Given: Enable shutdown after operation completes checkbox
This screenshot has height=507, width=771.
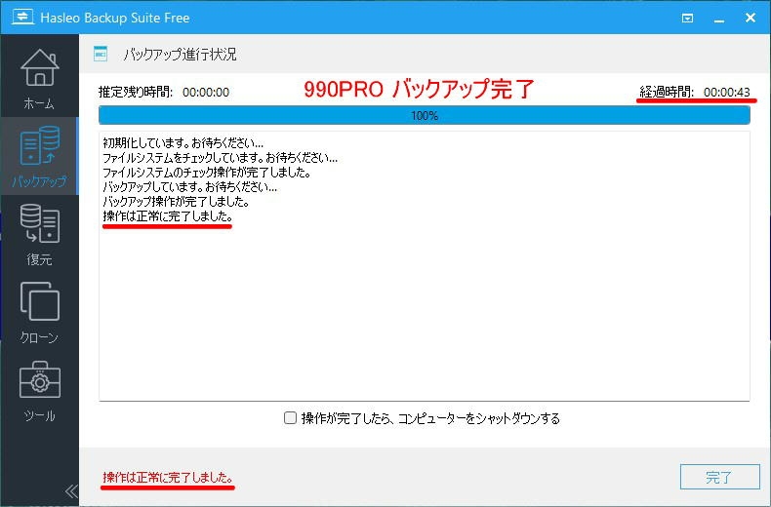Looking at the screenshot, I should point(290,418).
